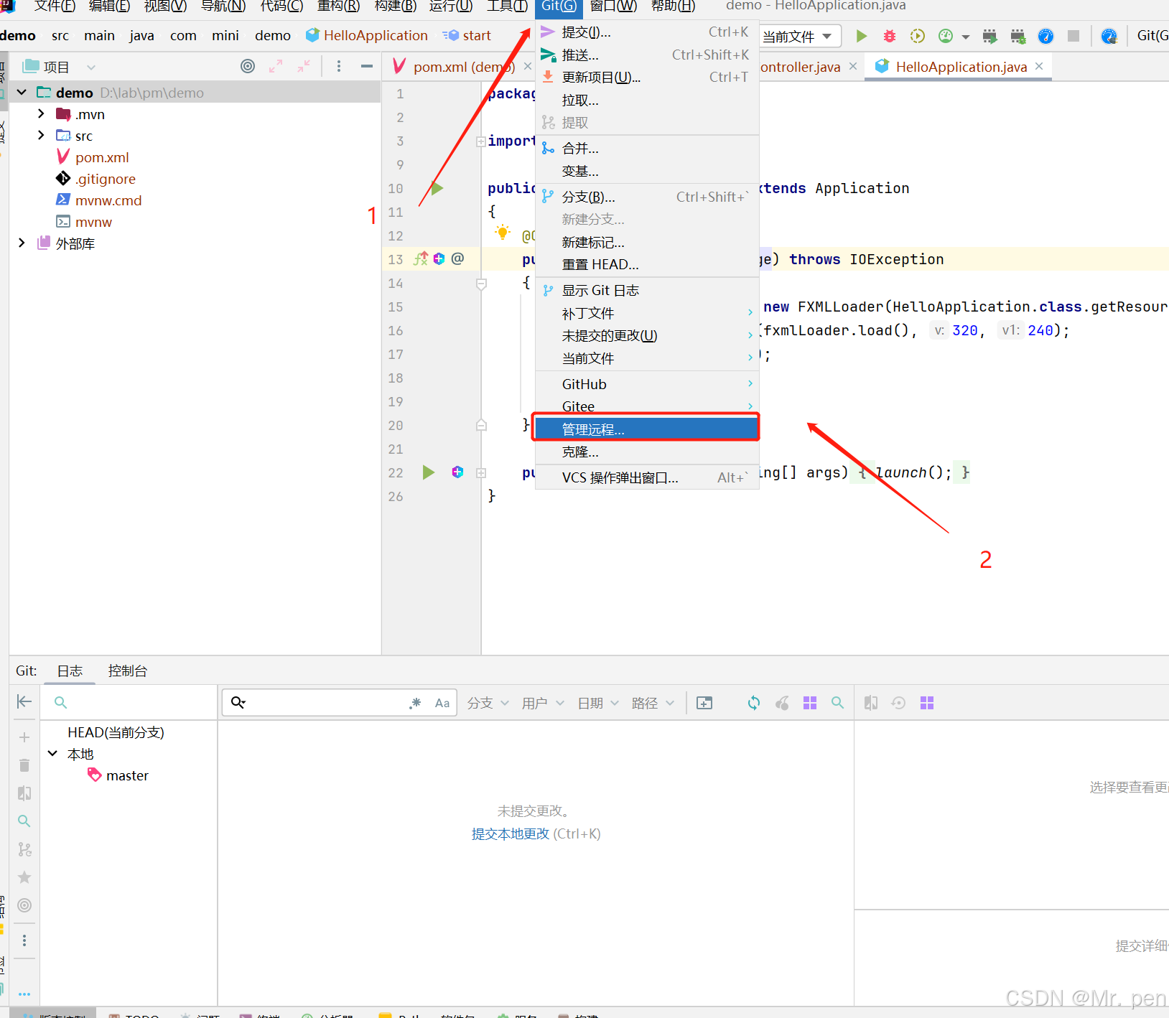Switch to the 日志 tab in Git panel
Screen dimensions: 1169x1018
70,671
